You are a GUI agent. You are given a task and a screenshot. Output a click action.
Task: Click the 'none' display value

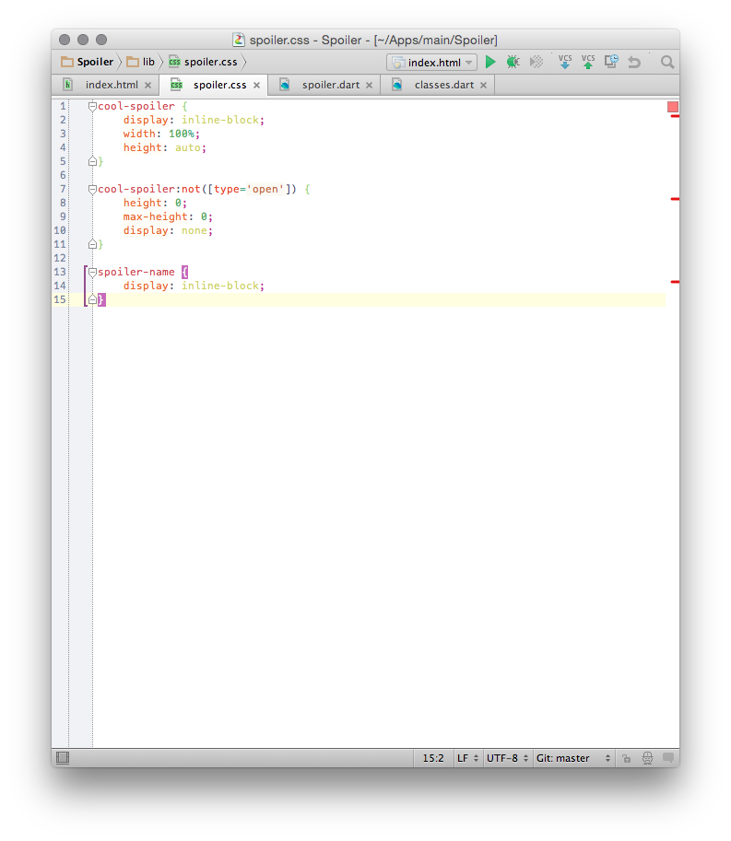(195, 230)
